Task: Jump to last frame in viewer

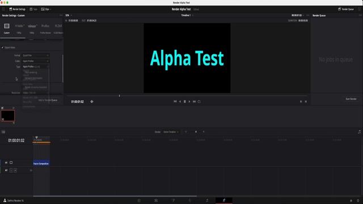Action: 194,101
